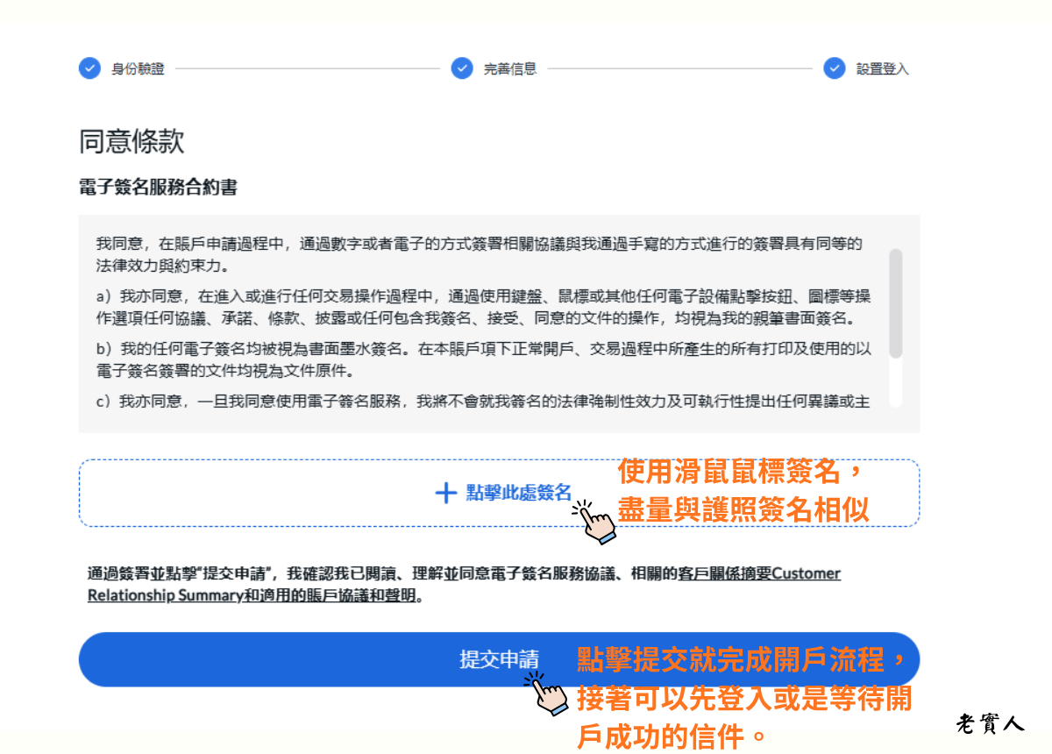Click the 老實人 watermark logo
The image size is (1052, 754).
(990, 724)
